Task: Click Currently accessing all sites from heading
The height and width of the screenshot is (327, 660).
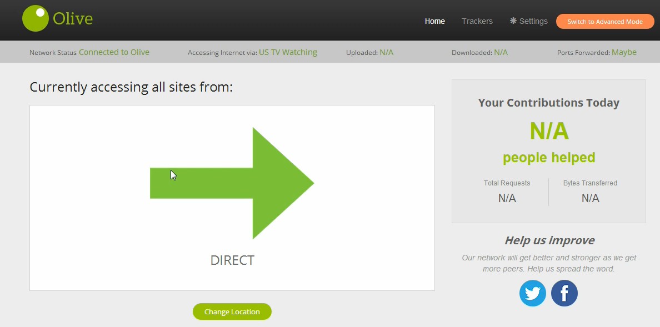Action: pyautogui.click(x=131, y=87)
